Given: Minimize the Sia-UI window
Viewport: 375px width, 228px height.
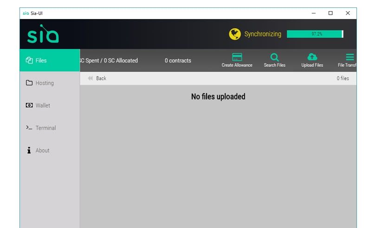Looking at the screenshot, I should point(314,13).
